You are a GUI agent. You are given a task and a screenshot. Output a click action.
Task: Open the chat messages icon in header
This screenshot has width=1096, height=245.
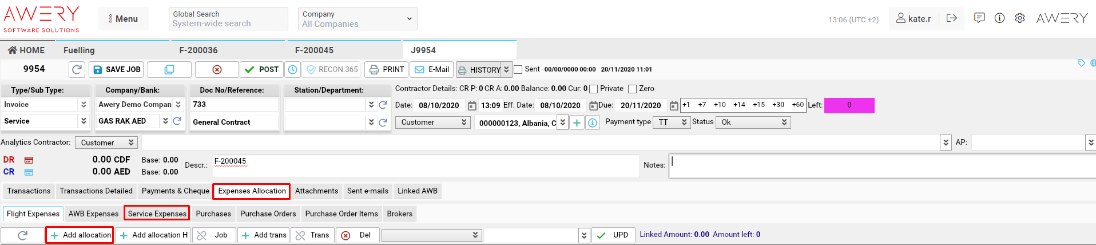click(x=979, y=18)
